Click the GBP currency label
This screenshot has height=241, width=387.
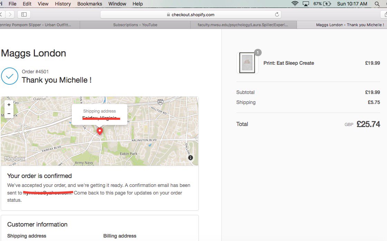tap(349, 125)
